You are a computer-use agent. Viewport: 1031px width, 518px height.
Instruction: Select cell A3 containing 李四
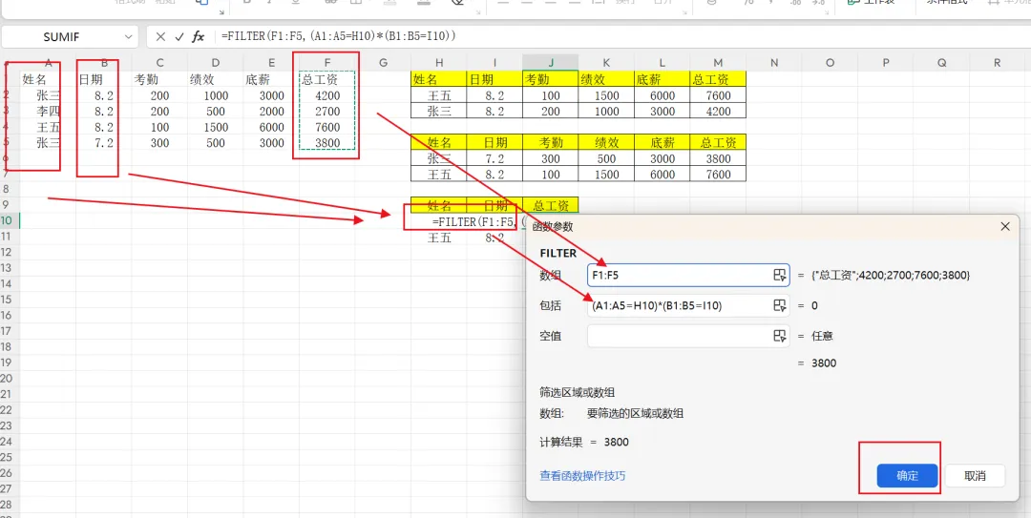tap(48, 111)
